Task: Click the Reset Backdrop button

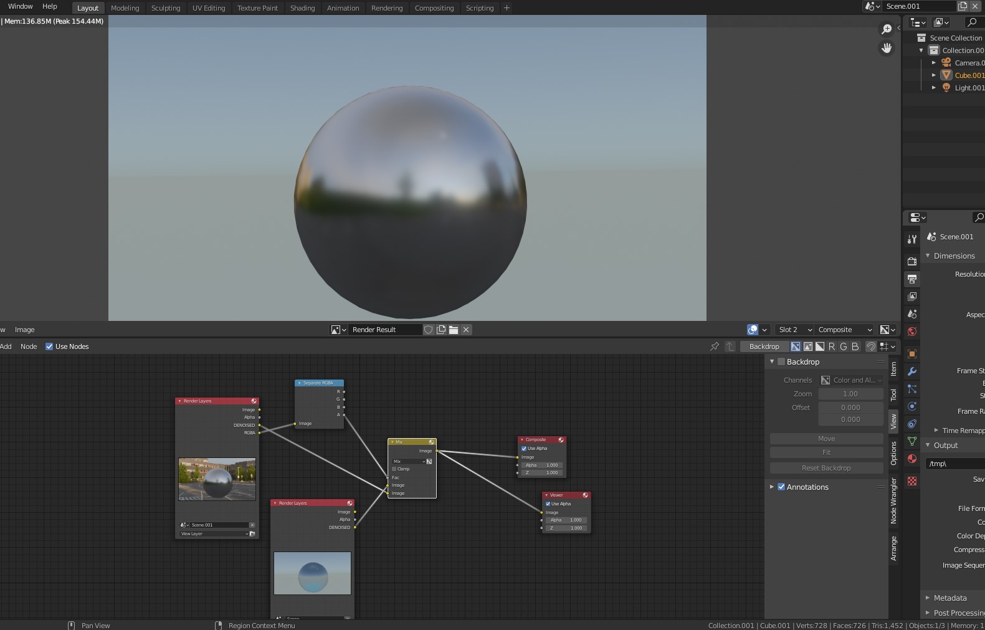Action: [x=826, y=468]
